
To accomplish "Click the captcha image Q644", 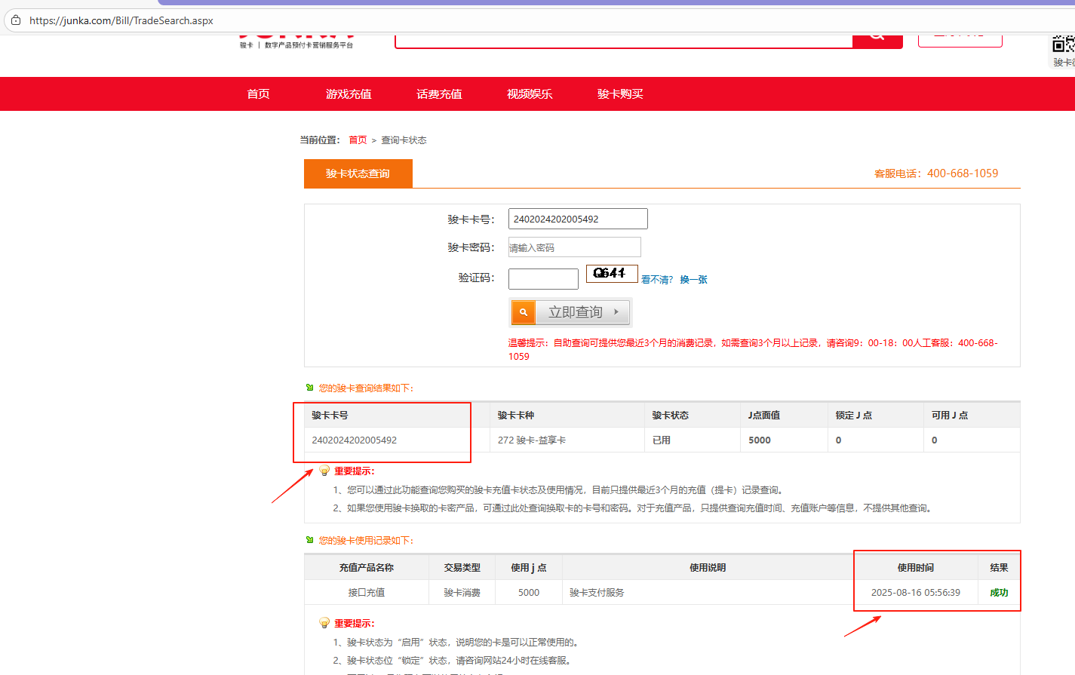I will pos(612,273).
